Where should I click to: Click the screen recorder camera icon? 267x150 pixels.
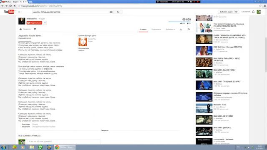coord(191,2)
